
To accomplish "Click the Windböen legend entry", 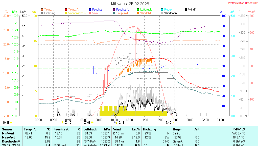I will pyautogui.click(x=170, y=13).
